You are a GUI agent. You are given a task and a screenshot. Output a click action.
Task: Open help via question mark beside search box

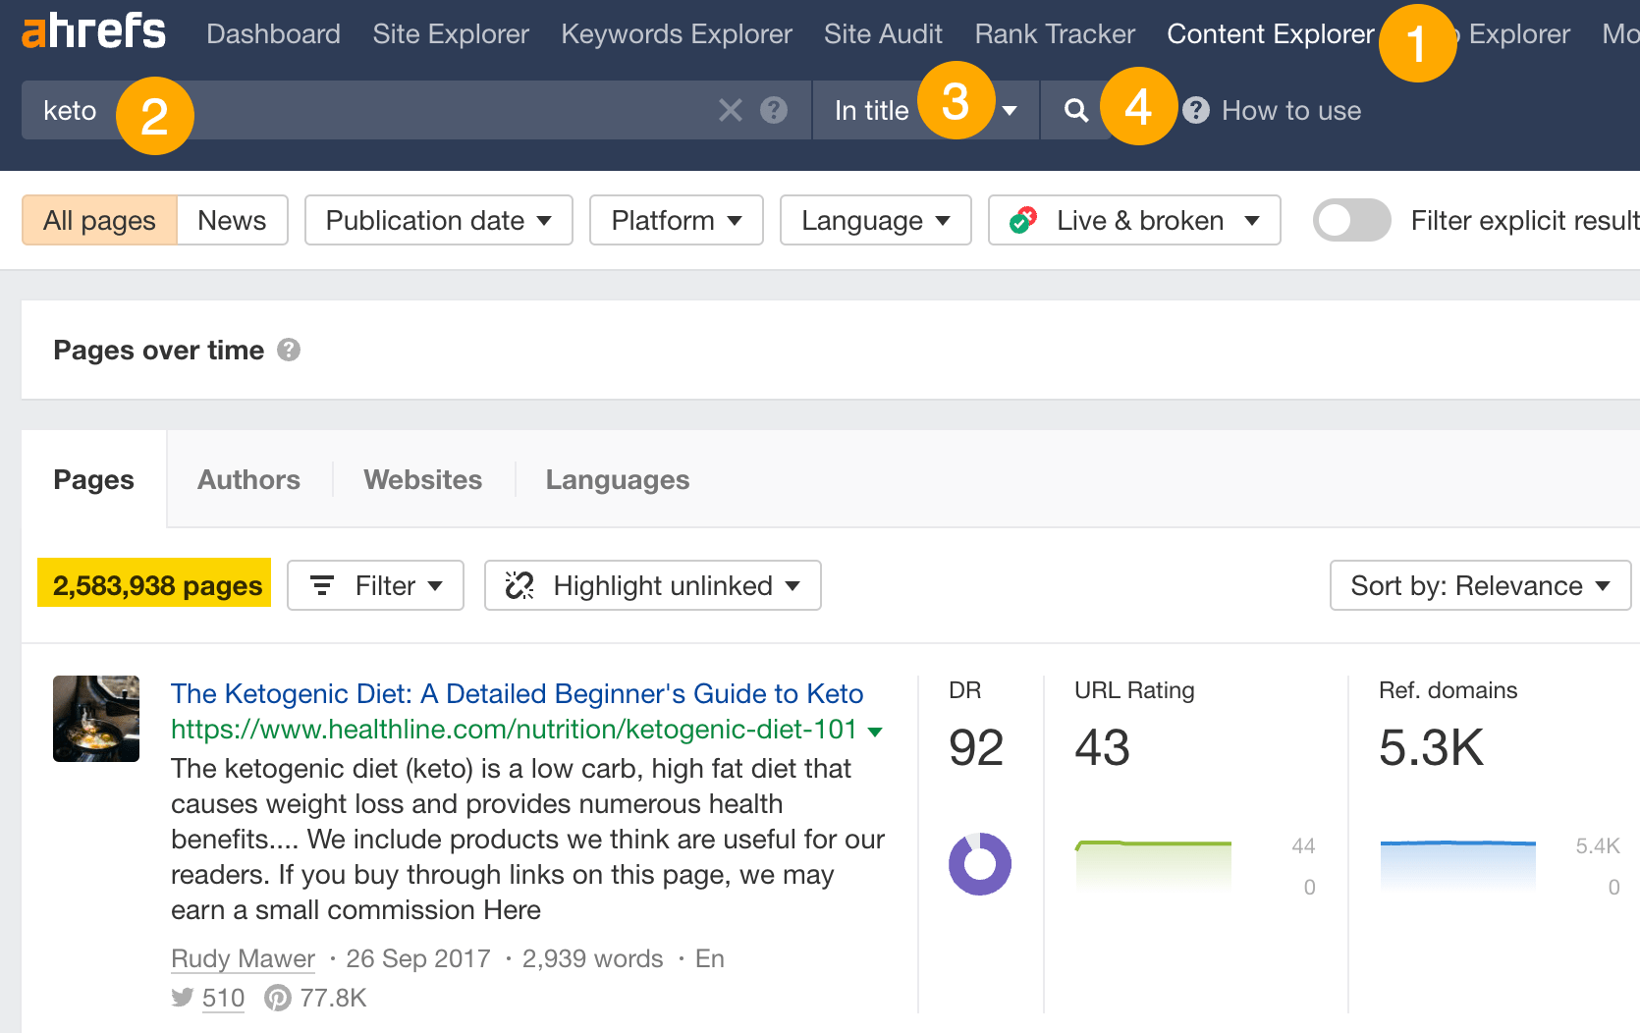coord(774,110)
